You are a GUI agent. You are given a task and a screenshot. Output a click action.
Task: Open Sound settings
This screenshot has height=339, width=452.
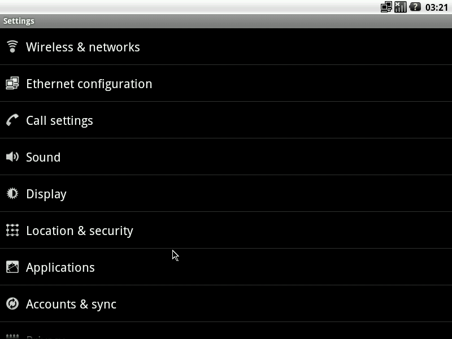[226, 157]
